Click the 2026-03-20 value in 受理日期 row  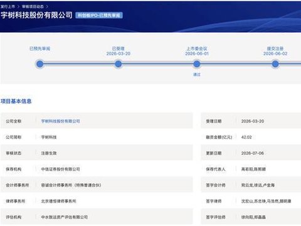tap(253, 121)
